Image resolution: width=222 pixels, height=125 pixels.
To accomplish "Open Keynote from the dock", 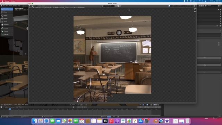I will click(123, 121).
